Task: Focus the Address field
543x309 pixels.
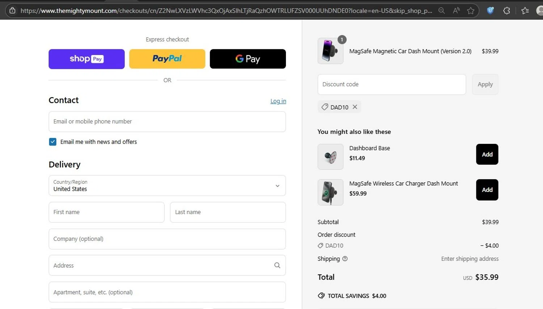Action: [x=167, y=266]
